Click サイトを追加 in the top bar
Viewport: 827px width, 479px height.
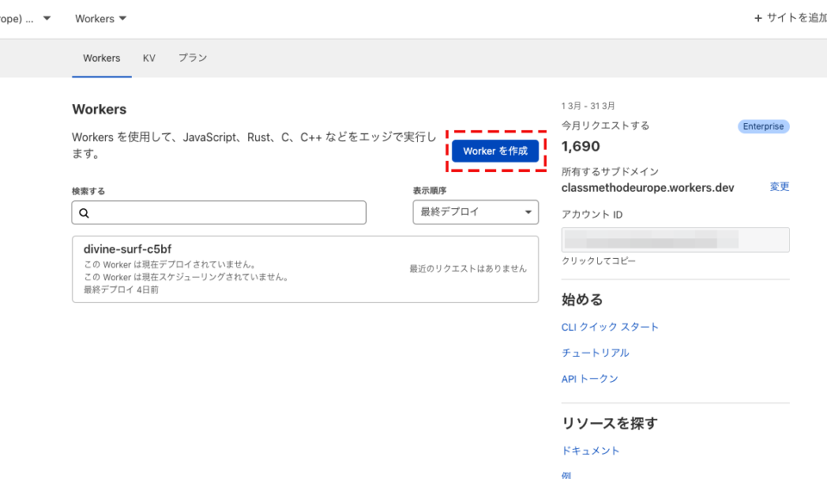[791, 18]
